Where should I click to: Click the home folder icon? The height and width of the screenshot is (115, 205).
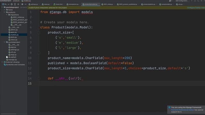pos(7,10)
